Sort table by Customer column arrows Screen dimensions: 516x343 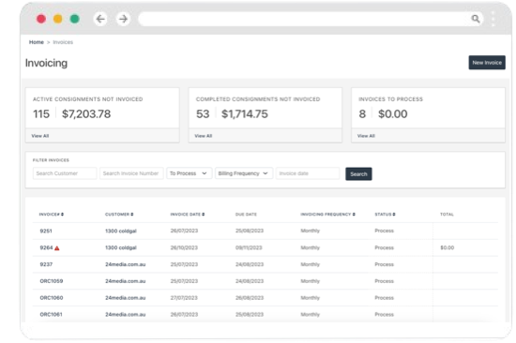click(132, 215)
